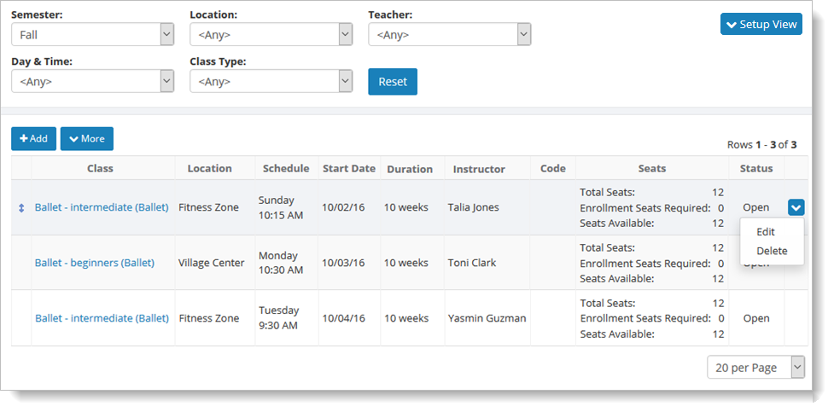Choose Edit from the row menu
834x412 pixels.
coord(766,232)
